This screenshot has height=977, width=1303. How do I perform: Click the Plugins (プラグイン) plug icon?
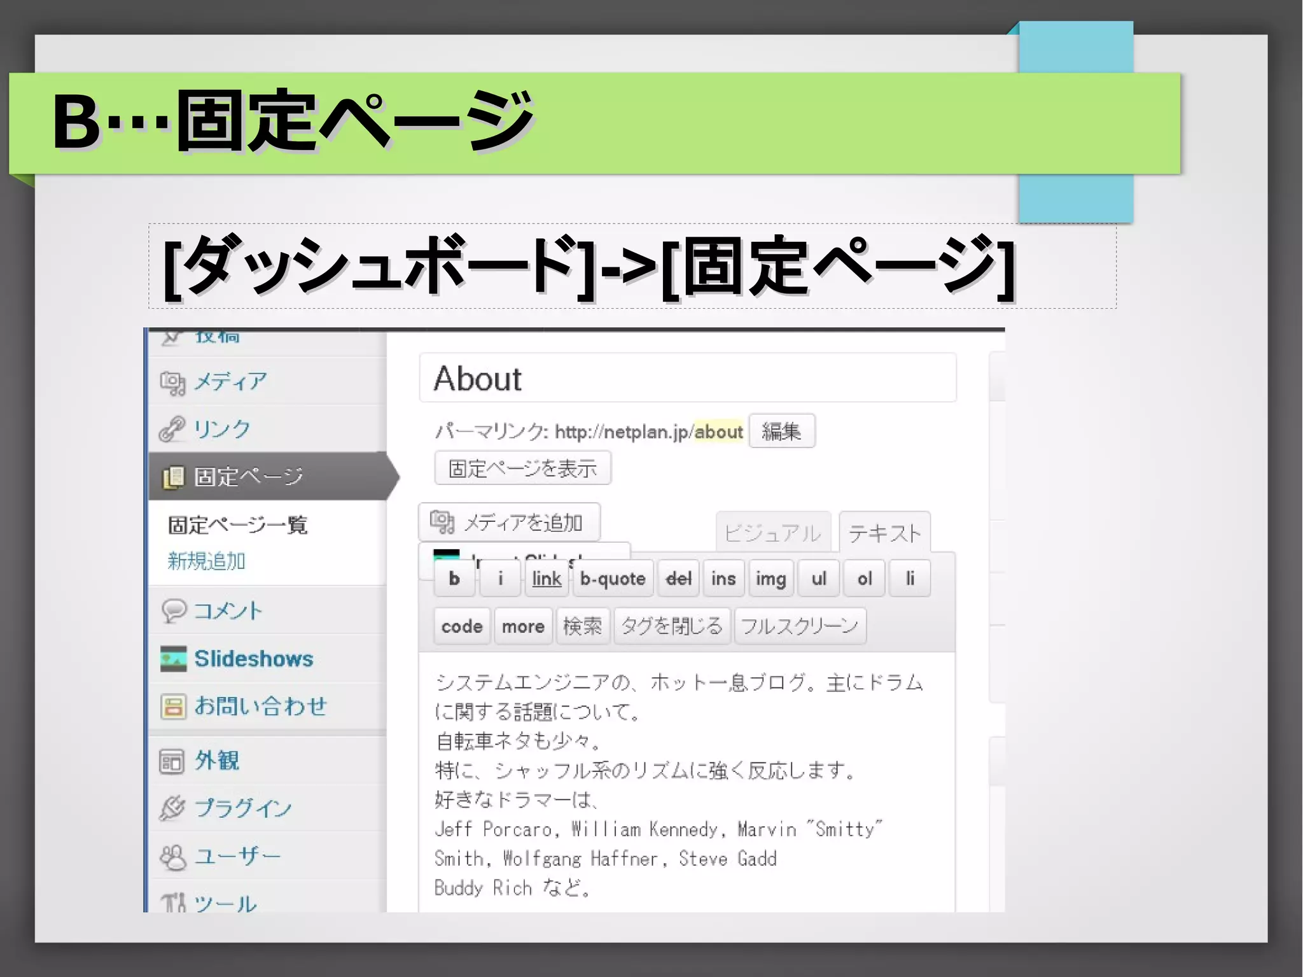tap(172, 808)
